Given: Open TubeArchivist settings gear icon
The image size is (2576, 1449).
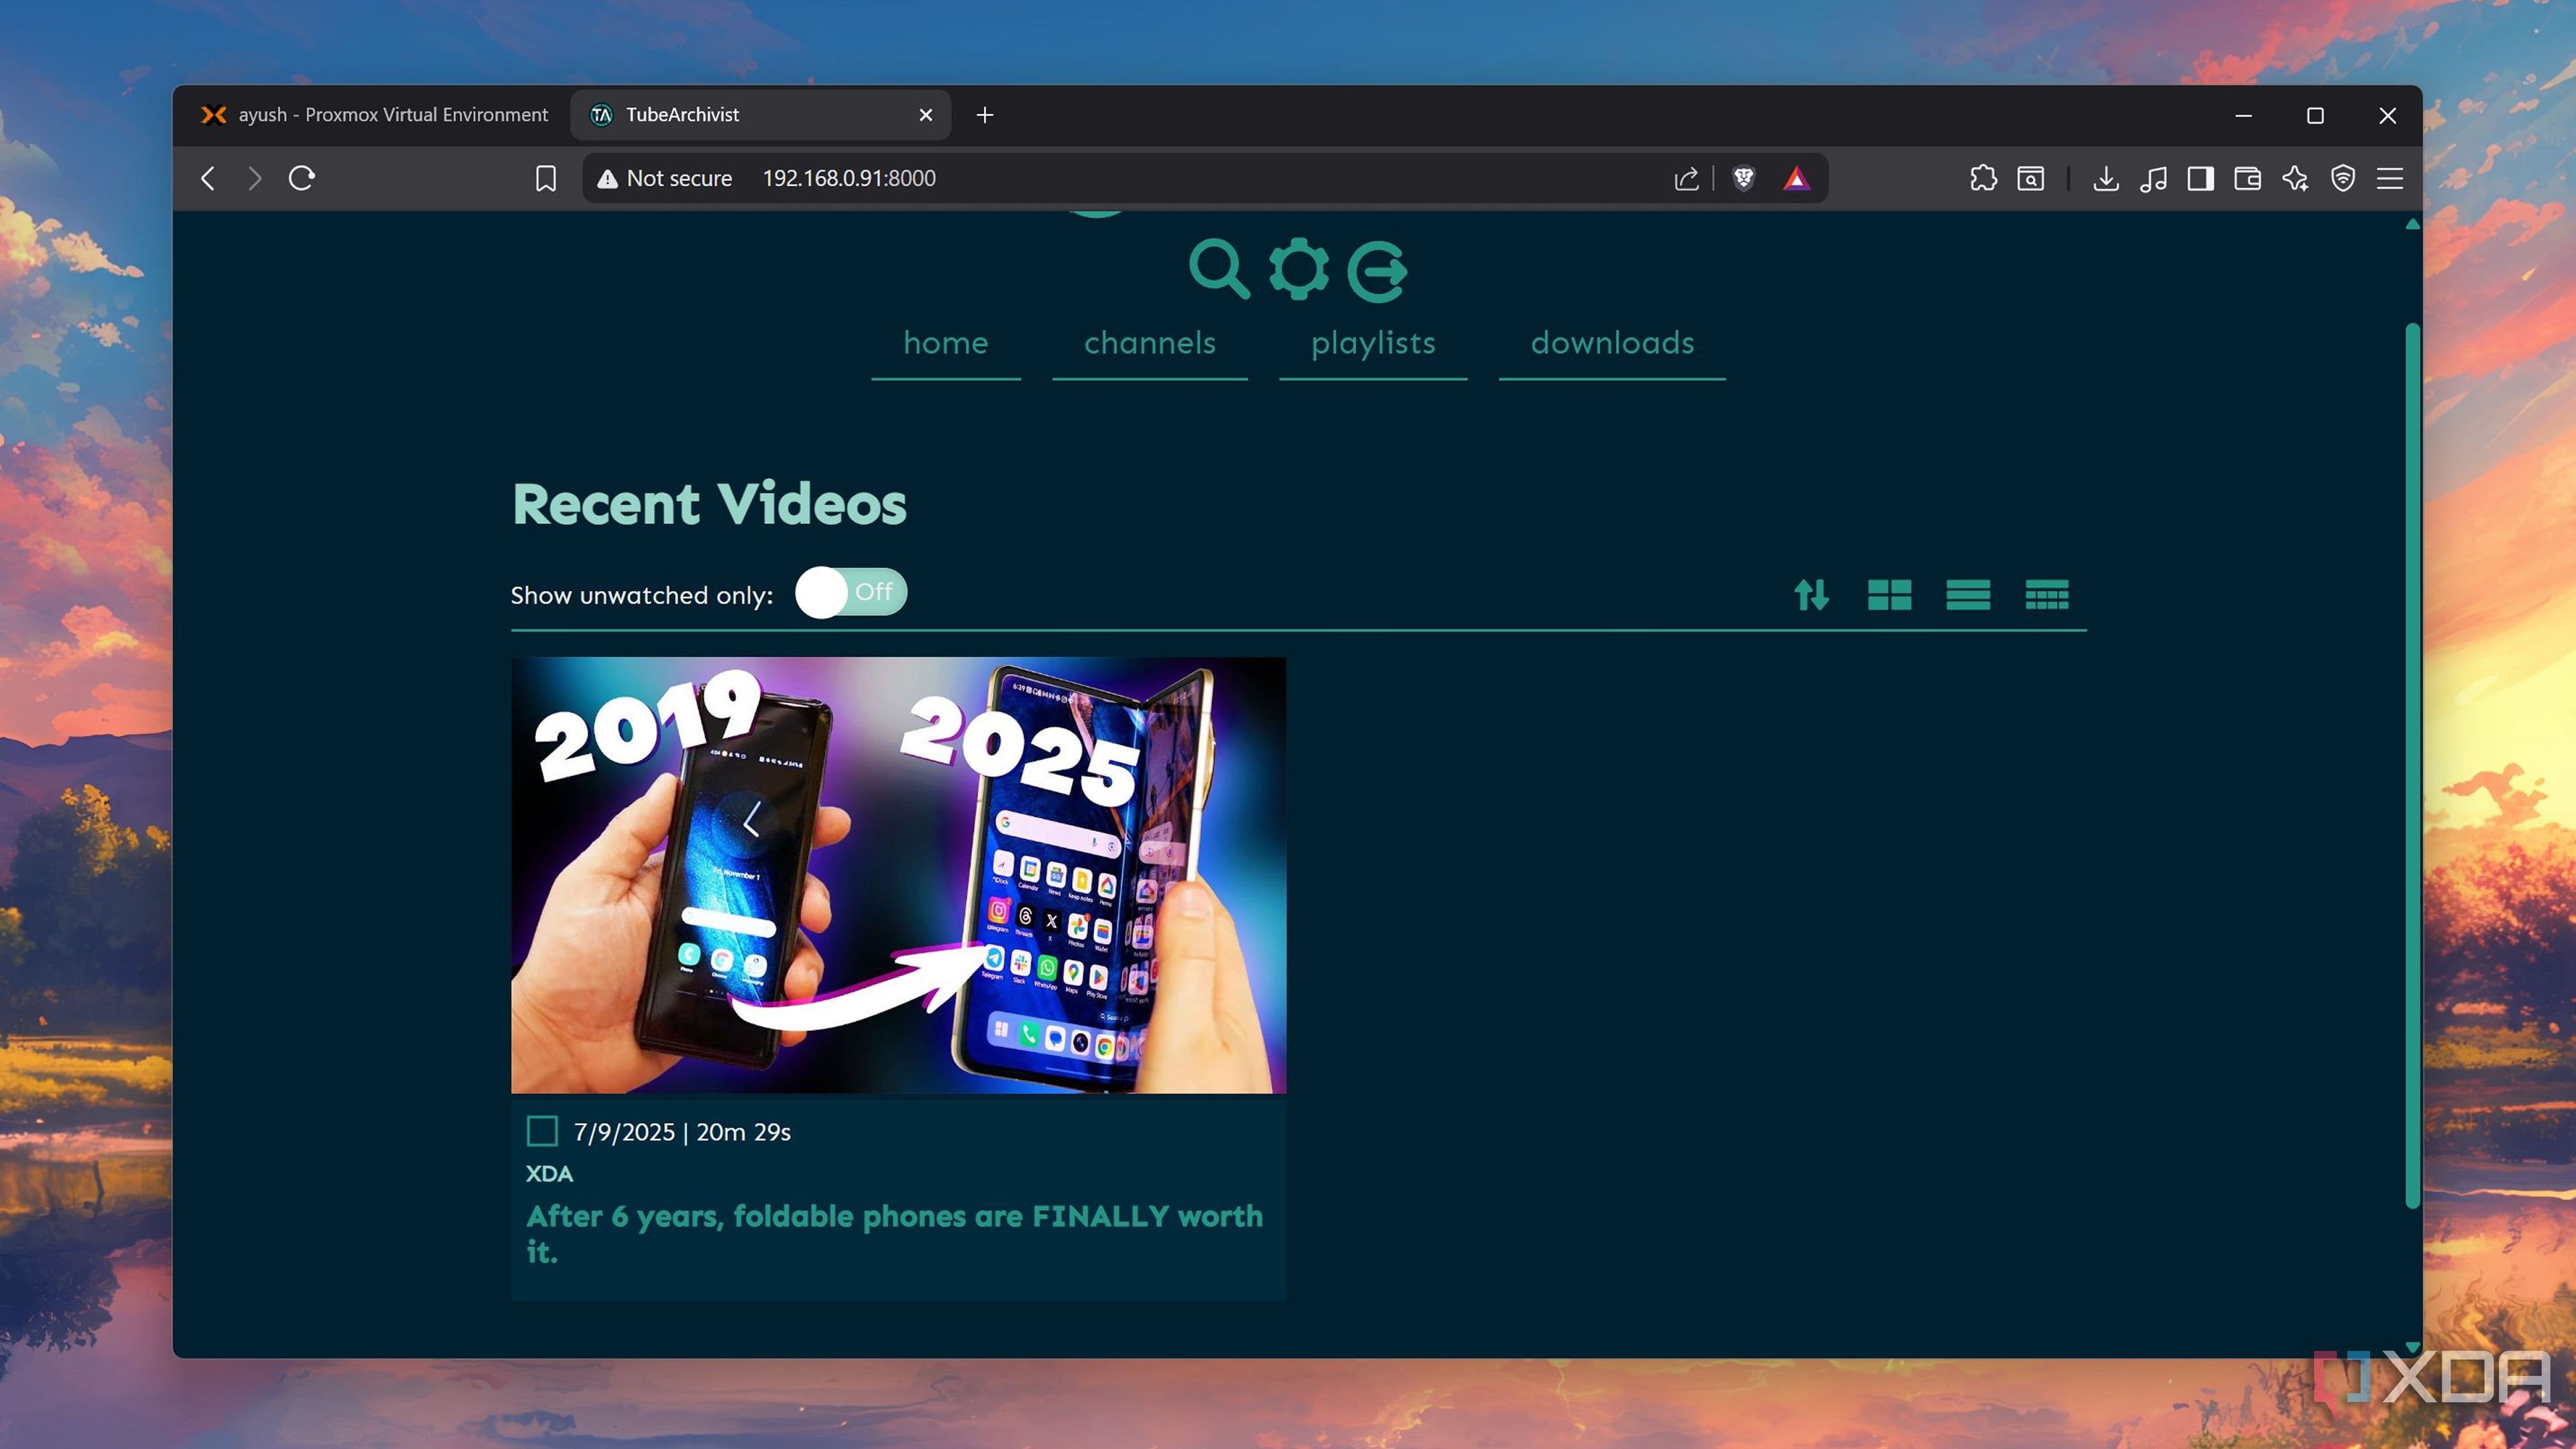Looking at the screenshot, I should click(x=1298, y=269).
